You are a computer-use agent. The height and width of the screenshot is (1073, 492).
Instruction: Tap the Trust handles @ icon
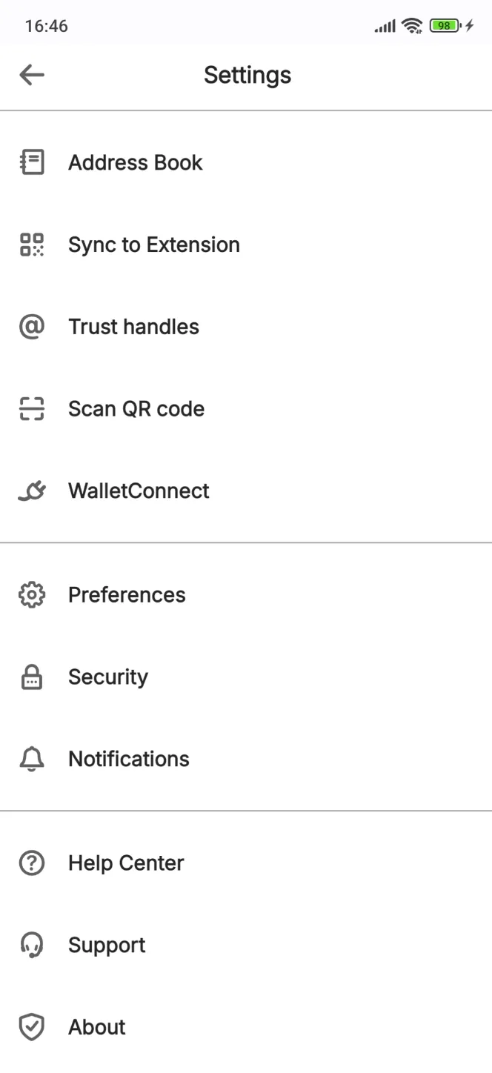(31, 326)
